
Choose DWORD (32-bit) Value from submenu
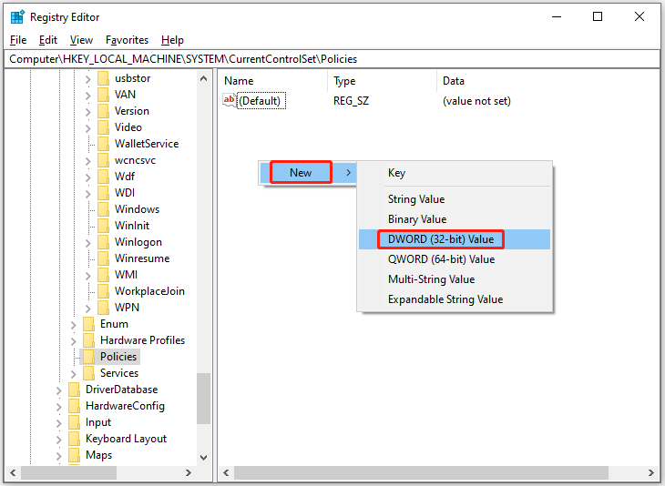tap(455, 239)
